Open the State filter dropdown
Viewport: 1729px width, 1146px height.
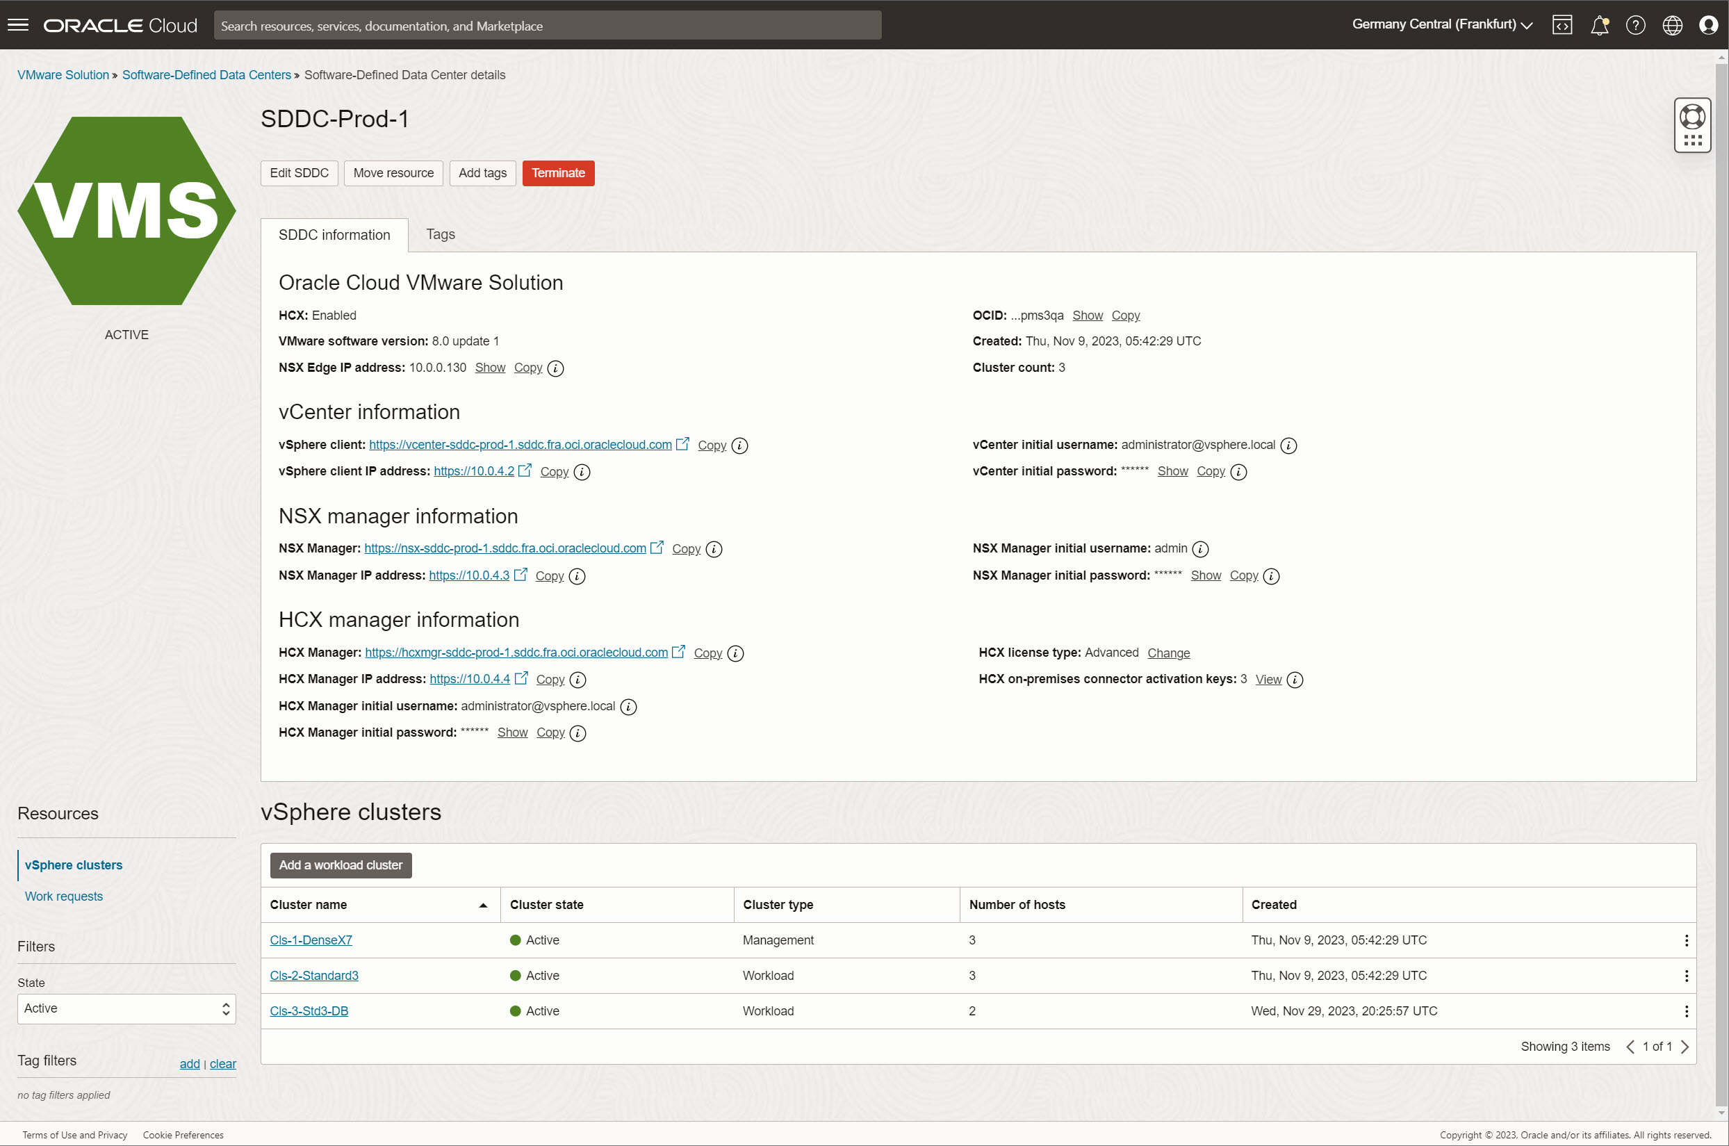pos(124,1009)
